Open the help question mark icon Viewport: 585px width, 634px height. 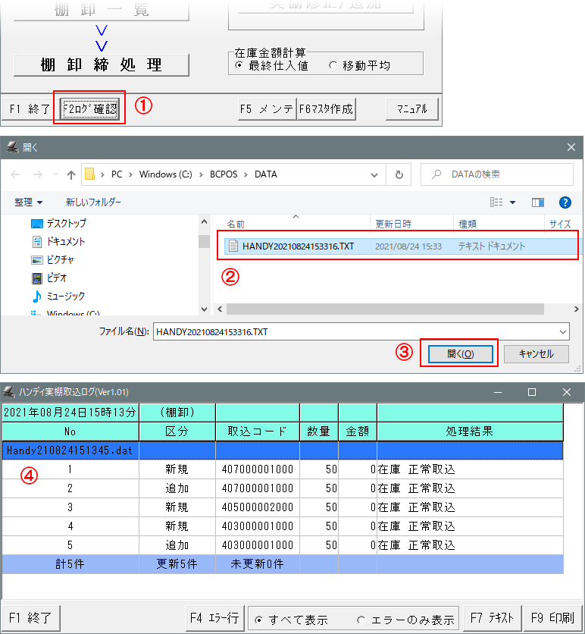click(x=564, y=202)
